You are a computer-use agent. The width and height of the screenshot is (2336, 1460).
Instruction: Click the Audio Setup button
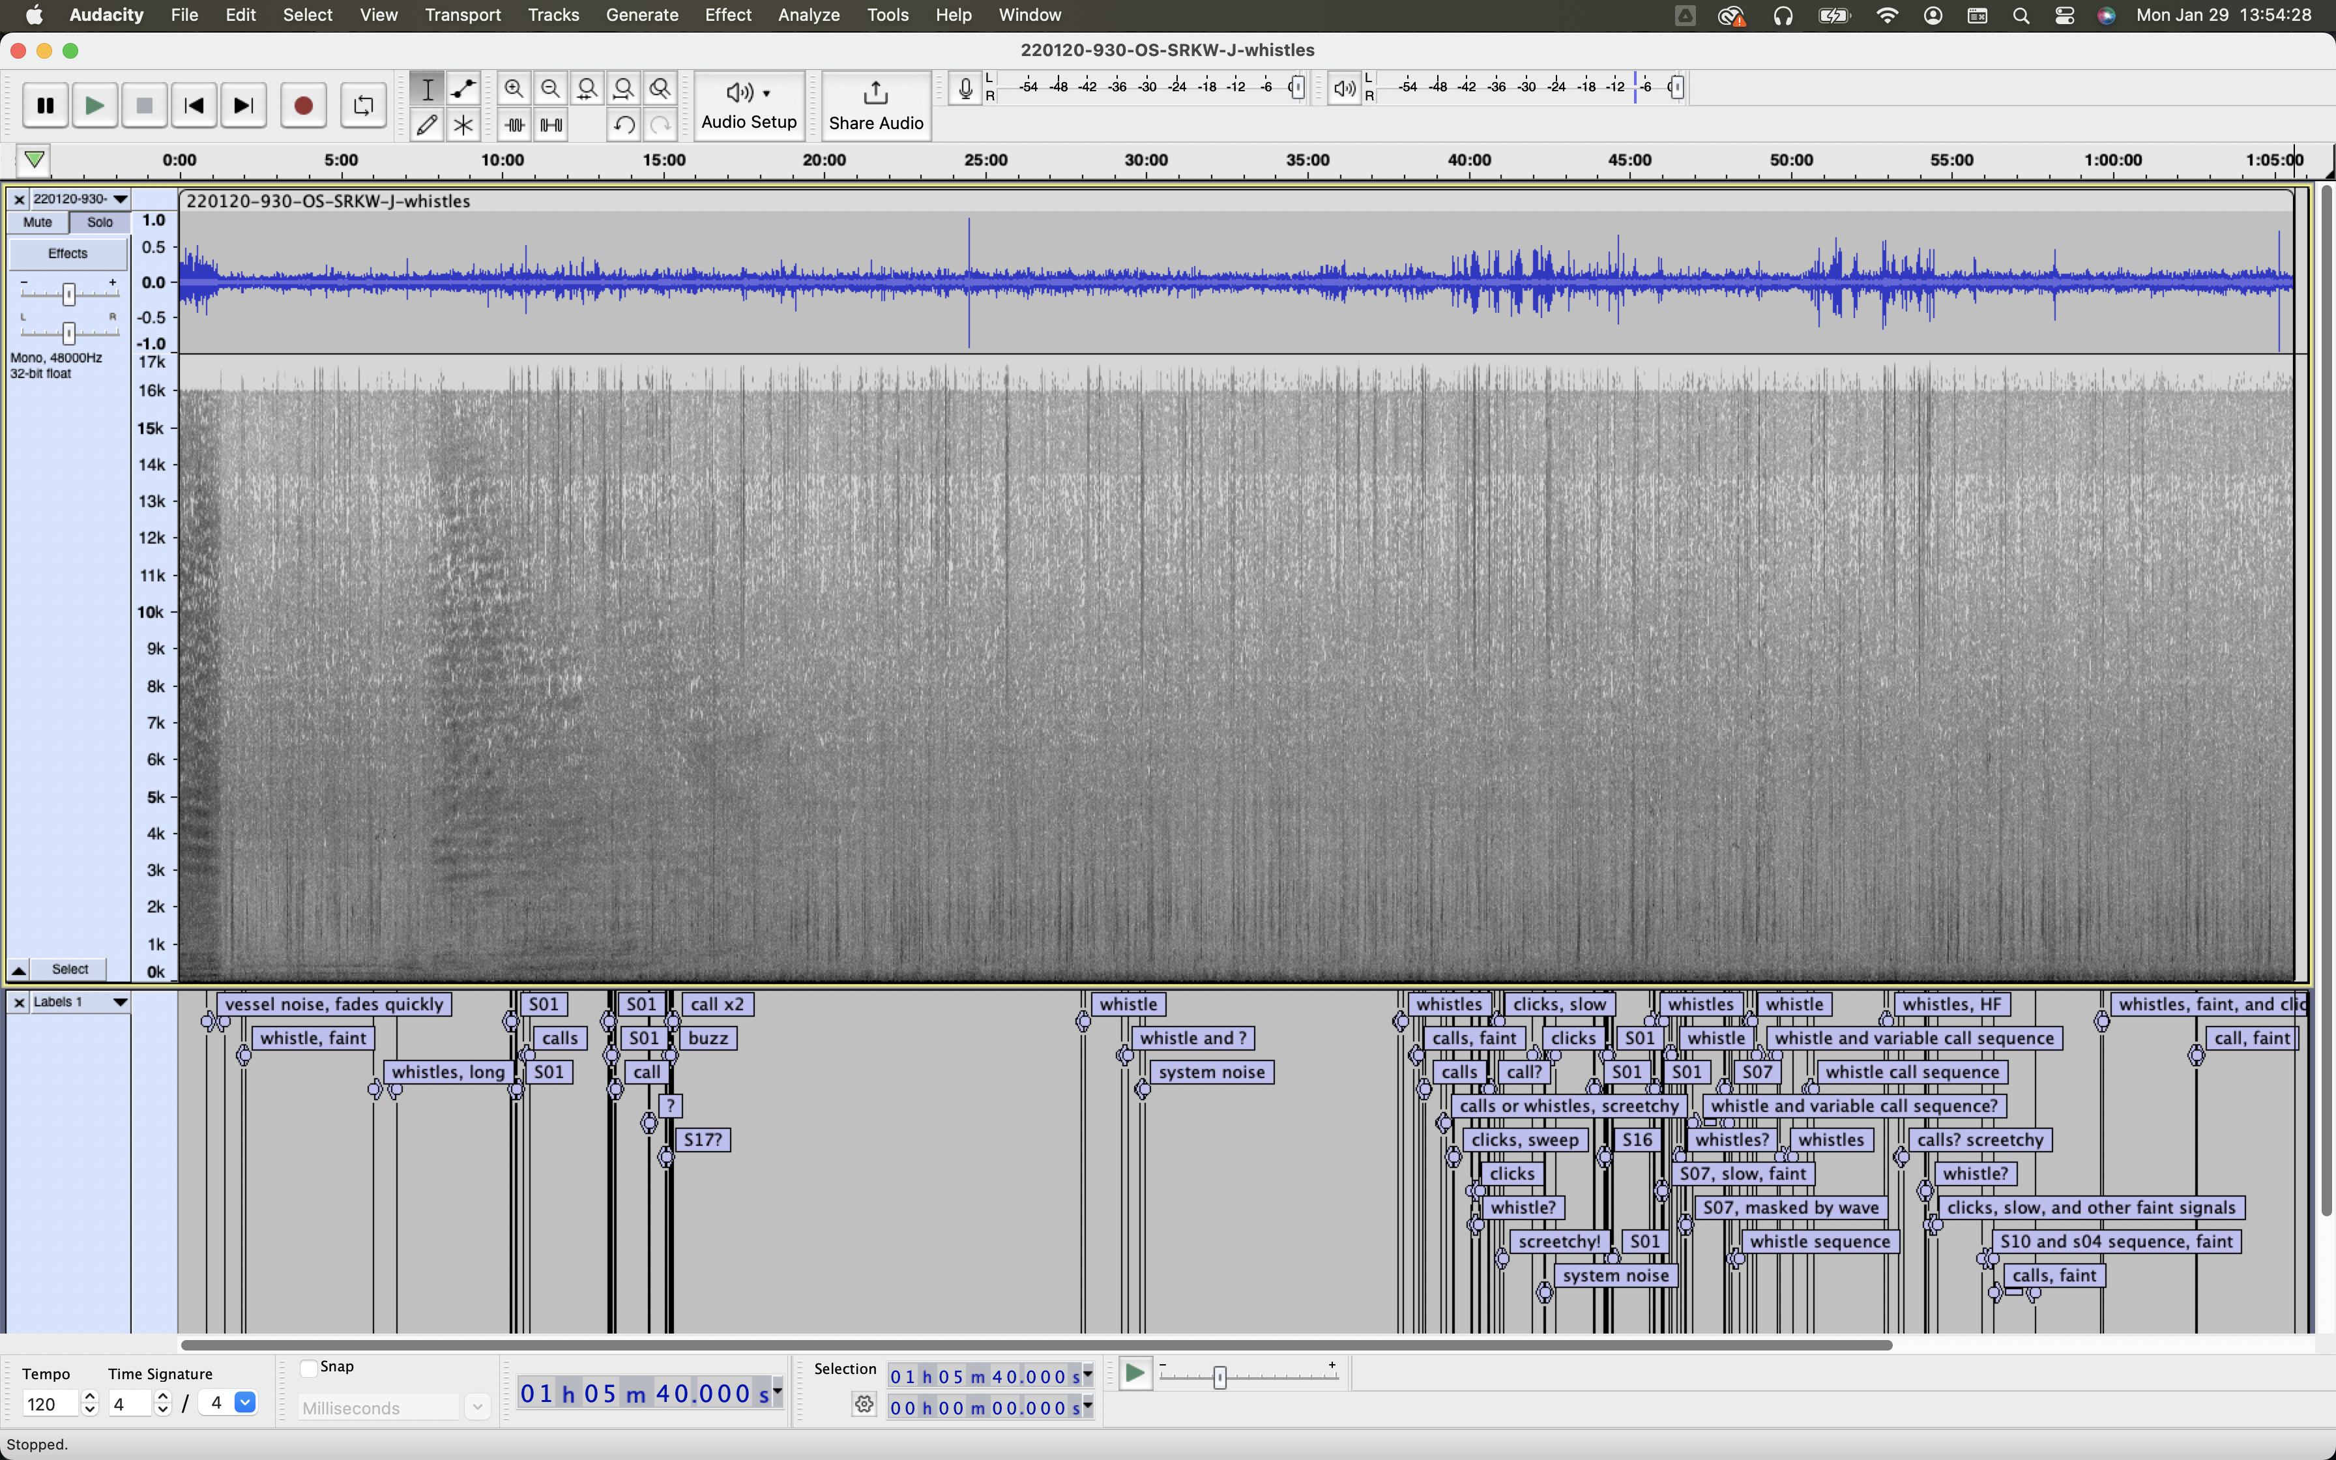pos(749,106)
